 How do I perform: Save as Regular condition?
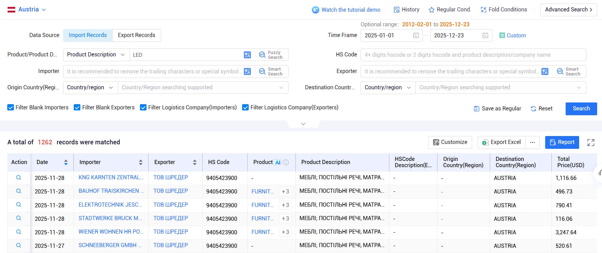497,109
